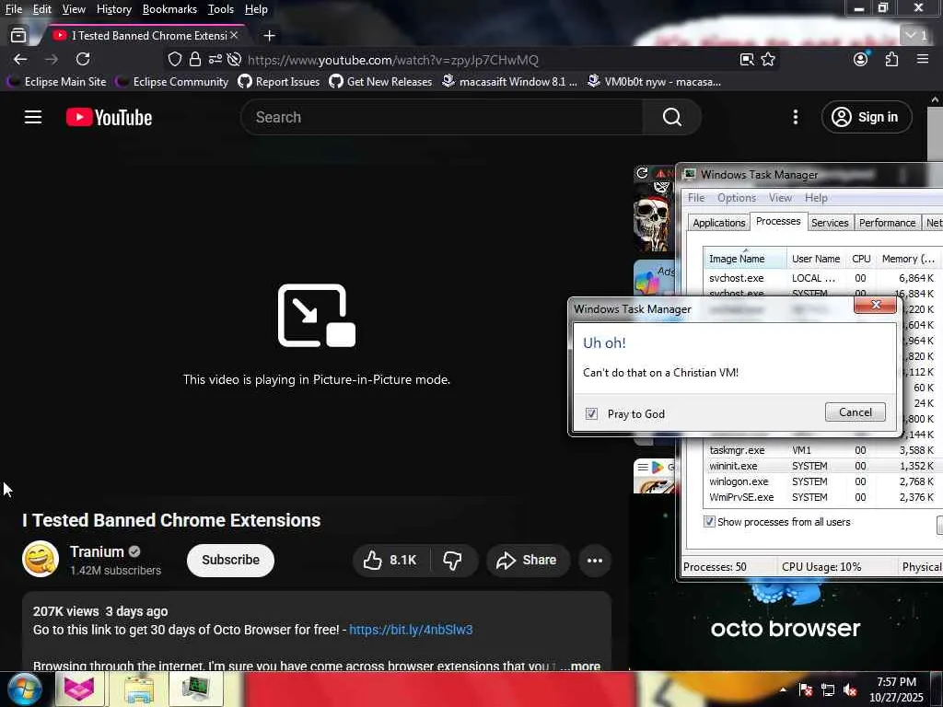Open the browser account icon
Viewport: 943px width, 707px height.
pos(861,59)
